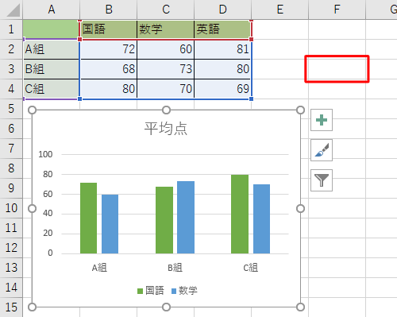Viewport: 397px width, 317px height.
Task: Click cell containing 数学 header
Action: pos(166,29)
